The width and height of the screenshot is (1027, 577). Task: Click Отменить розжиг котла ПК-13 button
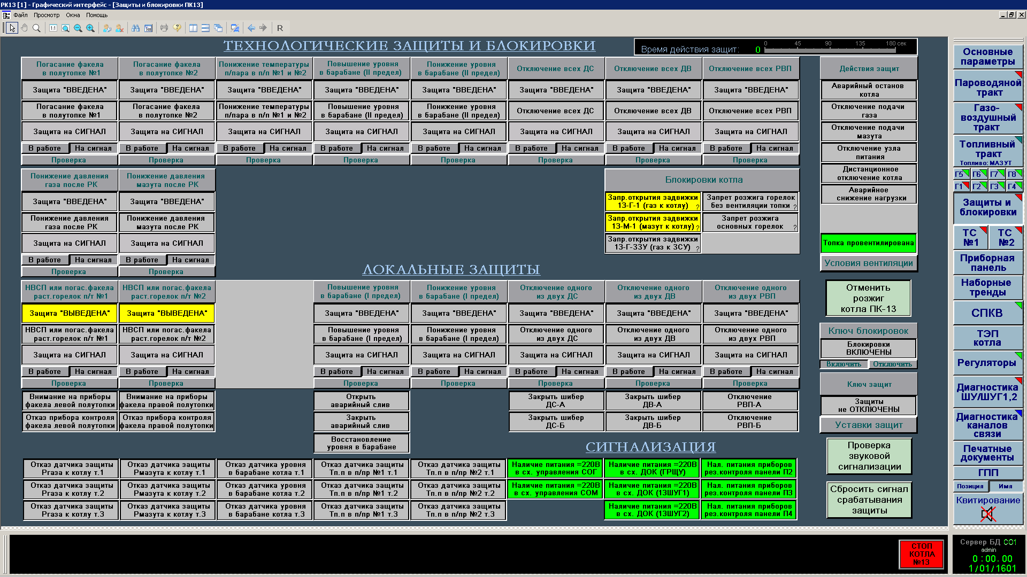pos(868,298)
